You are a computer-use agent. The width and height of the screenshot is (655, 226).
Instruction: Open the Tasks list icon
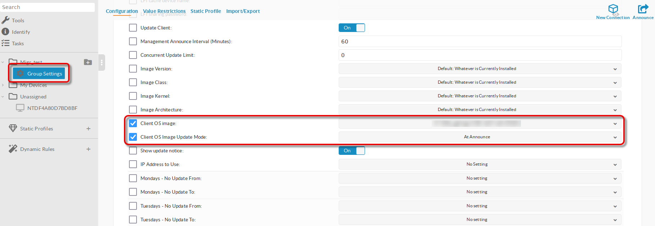pos(5,43)
